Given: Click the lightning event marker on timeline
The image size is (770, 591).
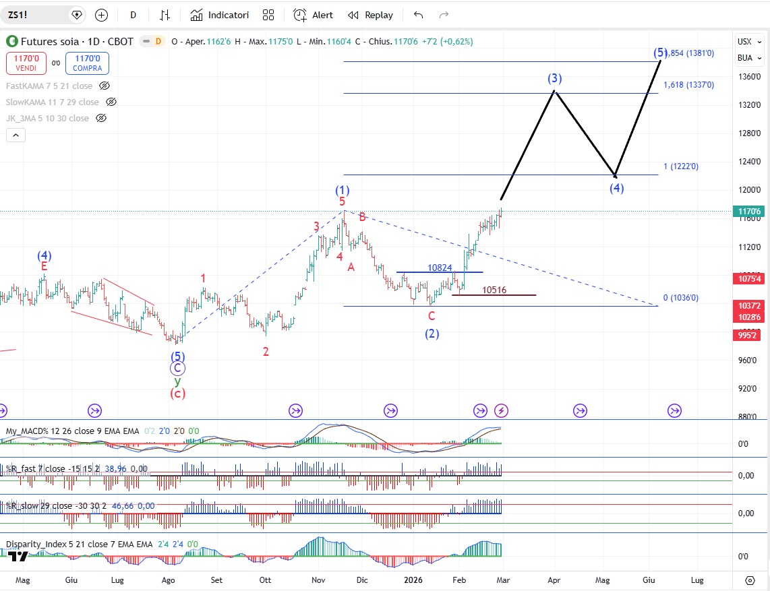Looking at the screenshot, I should point(501,410).
